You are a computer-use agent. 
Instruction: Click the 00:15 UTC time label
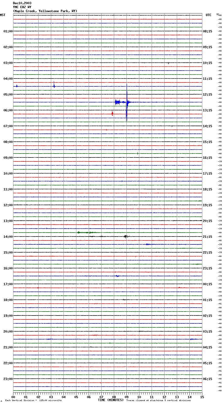pyautogui.click(x=208, y=284)
